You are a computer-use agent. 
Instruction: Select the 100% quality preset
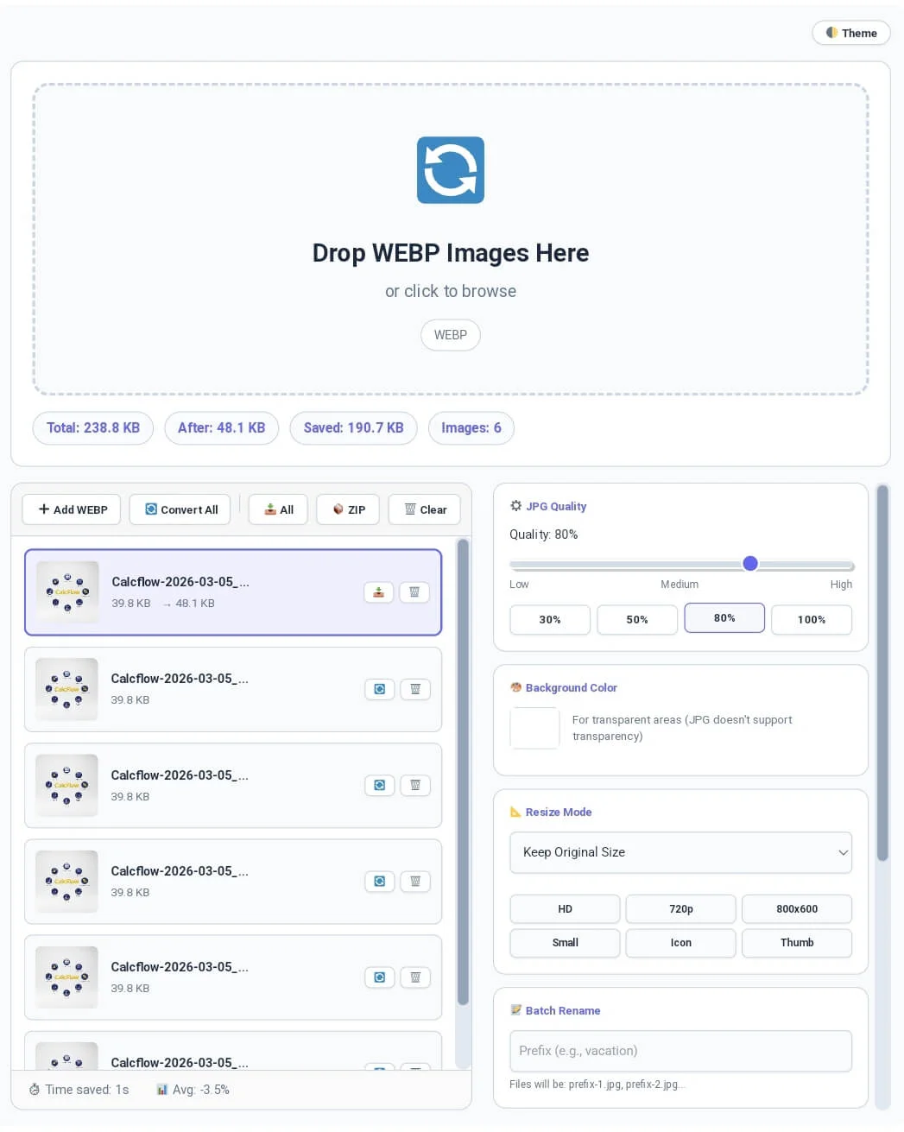pyautogui.click(x=811, y=619)
